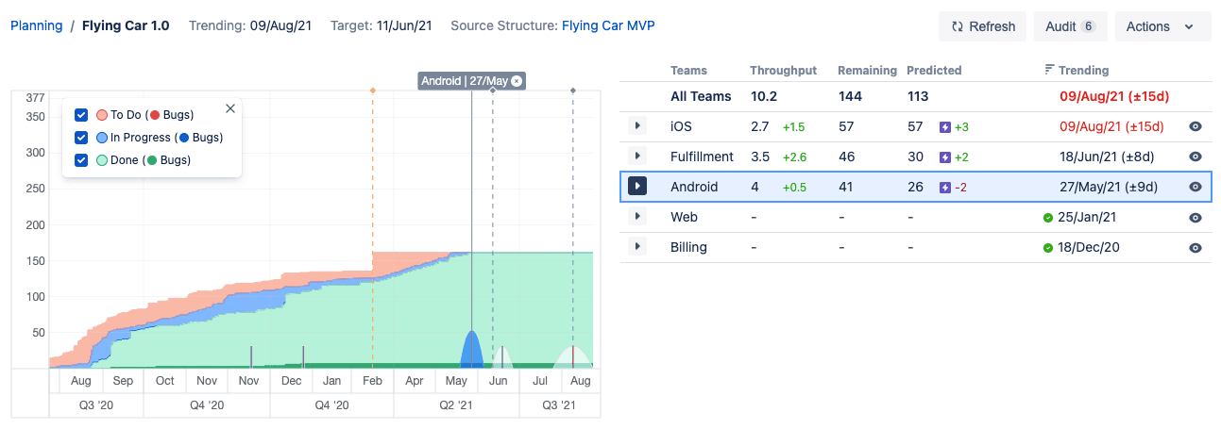Open the Actions dropdown menu
1221x429 pixels.
(1162, 26)
